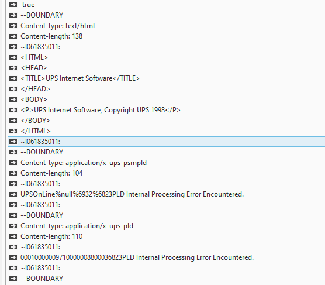
Task: Select the '<HEAD>' opening tag line
Action: (x=34, y=68)
